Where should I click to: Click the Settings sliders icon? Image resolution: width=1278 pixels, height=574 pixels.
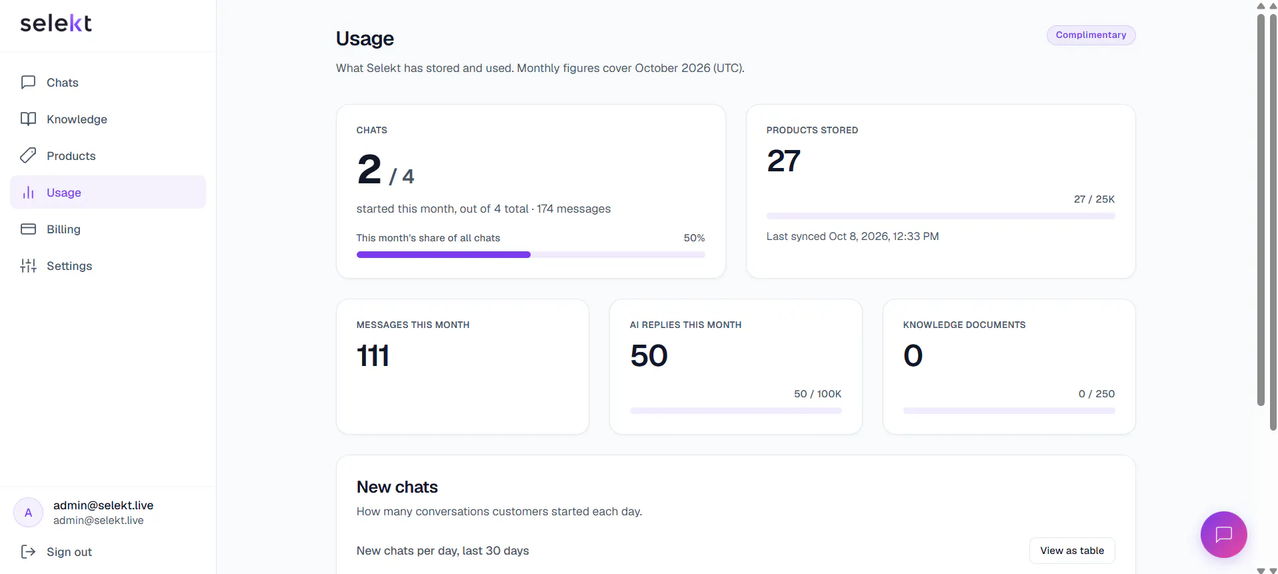[28, 265]
